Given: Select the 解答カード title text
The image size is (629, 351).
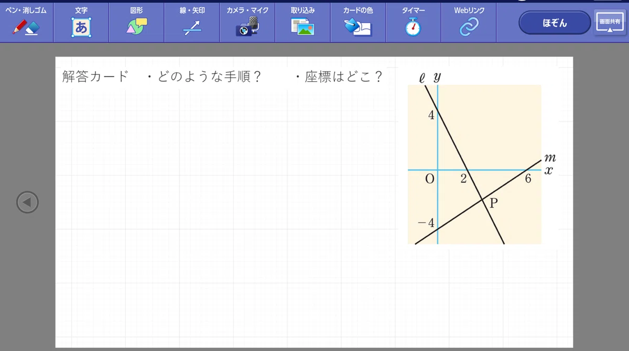Looking at the screenshot, I should (x=95, y=76).
